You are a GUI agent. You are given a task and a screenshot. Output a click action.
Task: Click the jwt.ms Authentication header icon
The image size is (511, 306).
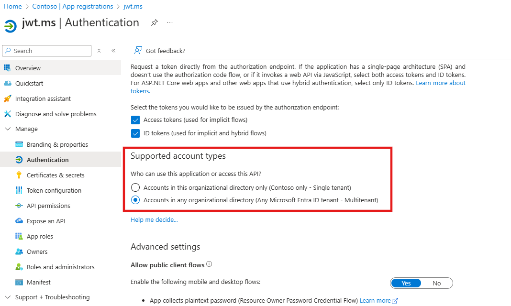tap(10, 26)
